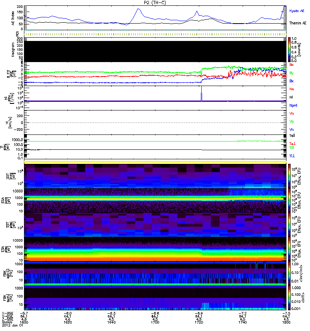Click the 1720 time axis label

coord(199,322)
